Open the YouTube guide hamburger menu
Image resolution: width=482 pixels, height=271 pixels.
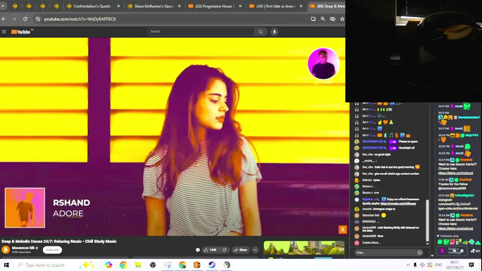point(4,32)
